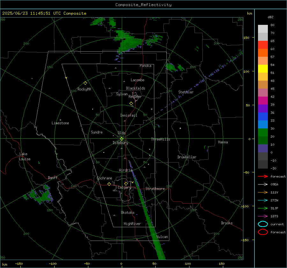Click the 80 dBZ light gray swatch
Screen dimensions: 287x268
(x=263, y=29)
